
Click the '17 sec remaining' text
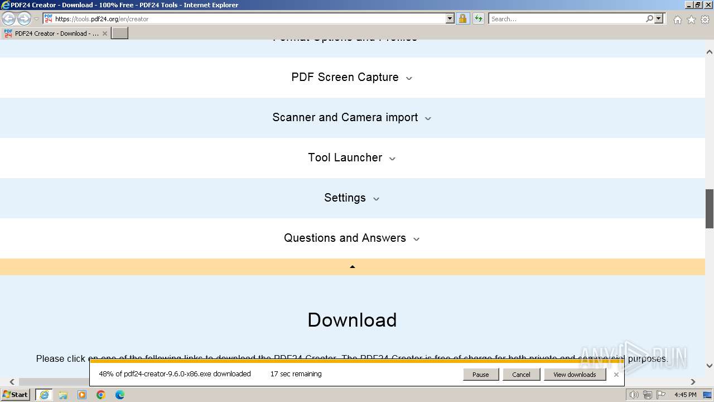(x=296, y=374)
